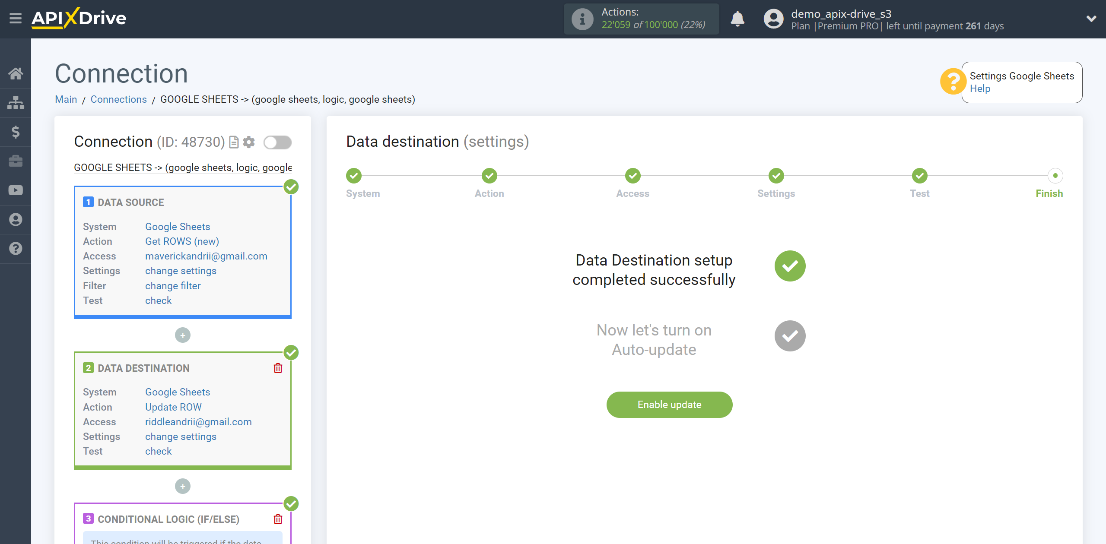Select the Connections breadcrumb menu item
1106x544 pixels.
(118, 98)
